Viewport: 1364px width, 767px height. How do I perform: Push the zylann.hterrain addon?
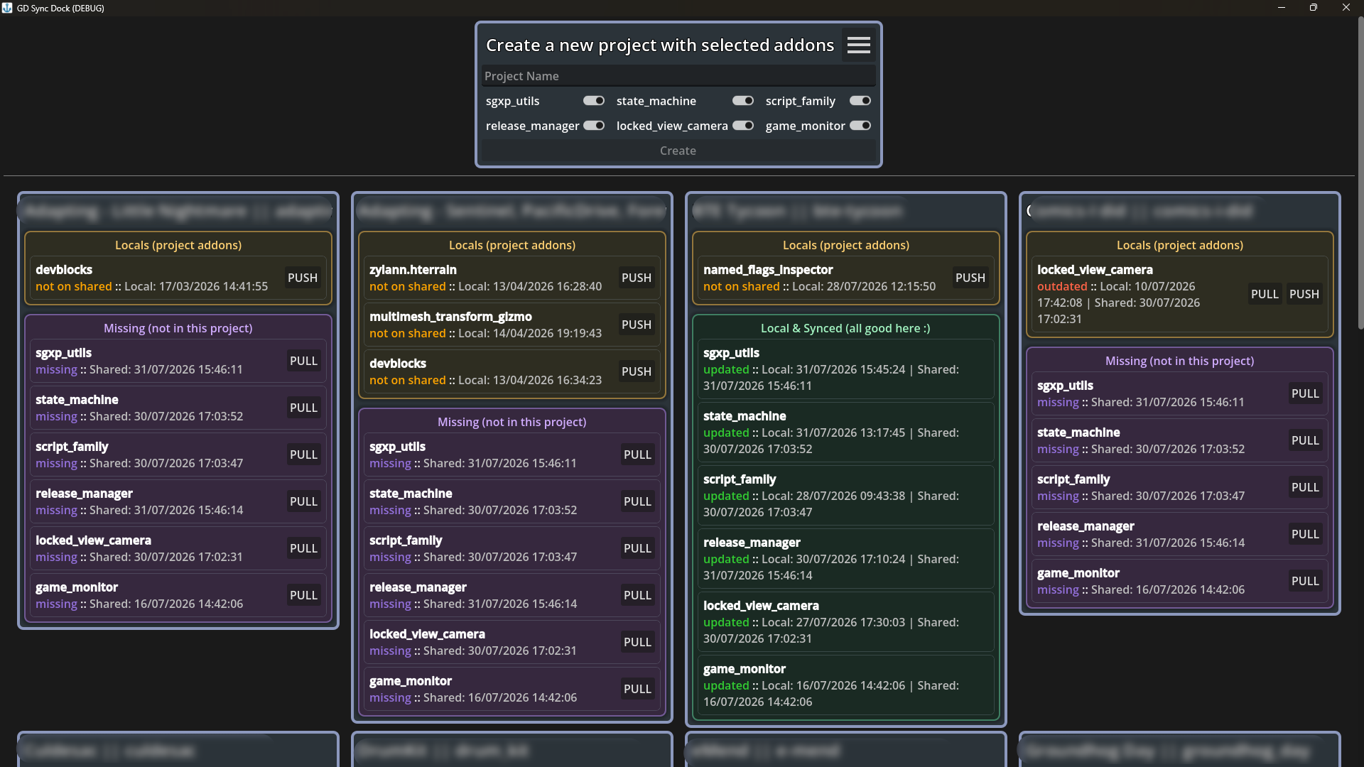pos(637,278)
